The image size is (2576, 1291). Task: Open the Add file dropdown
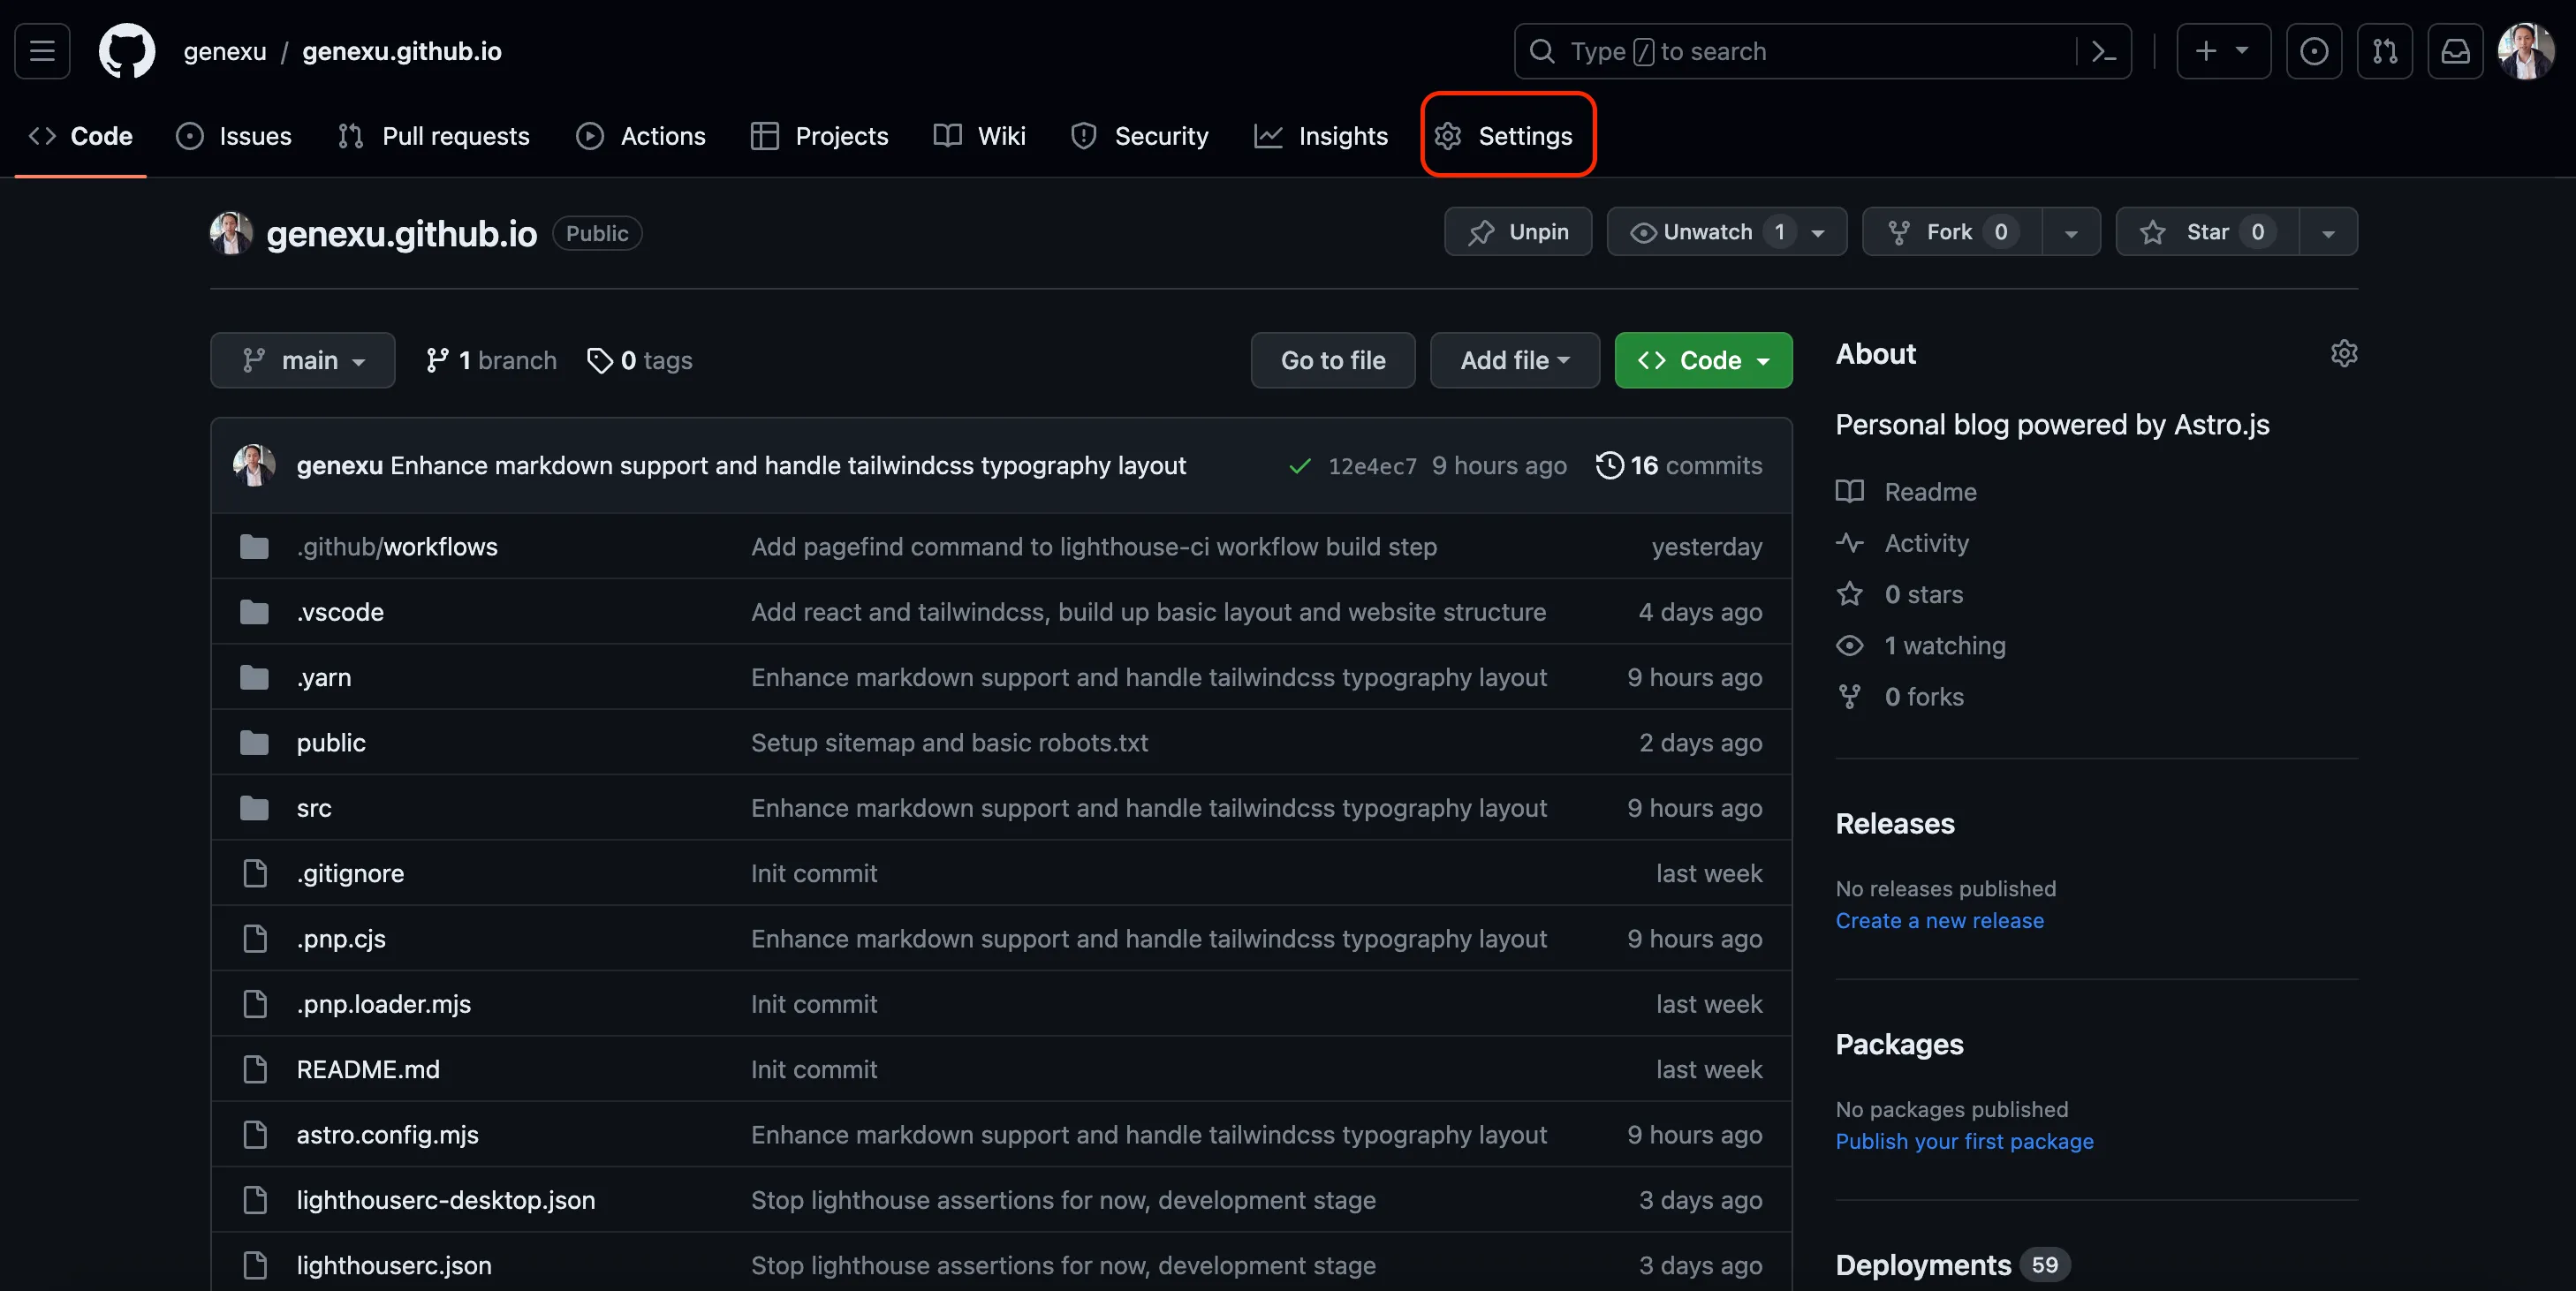tap(1514, 359)
